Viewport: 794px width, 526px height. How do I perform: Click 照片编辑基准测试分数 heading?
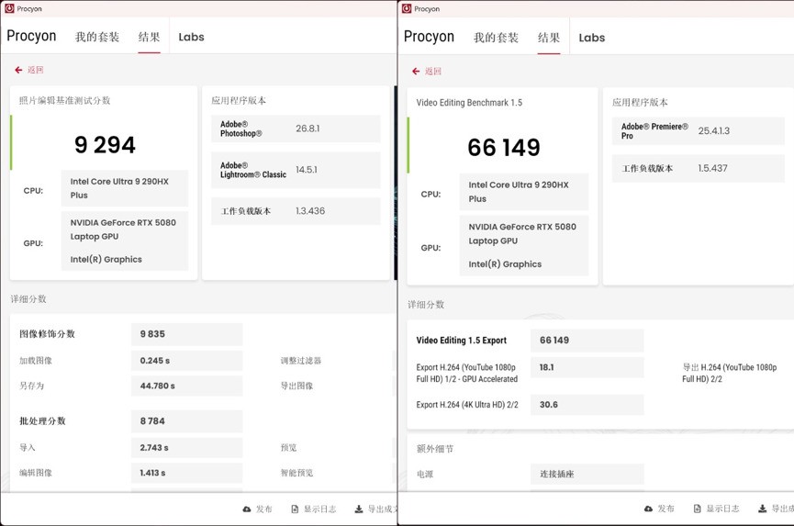pos(65,100)
